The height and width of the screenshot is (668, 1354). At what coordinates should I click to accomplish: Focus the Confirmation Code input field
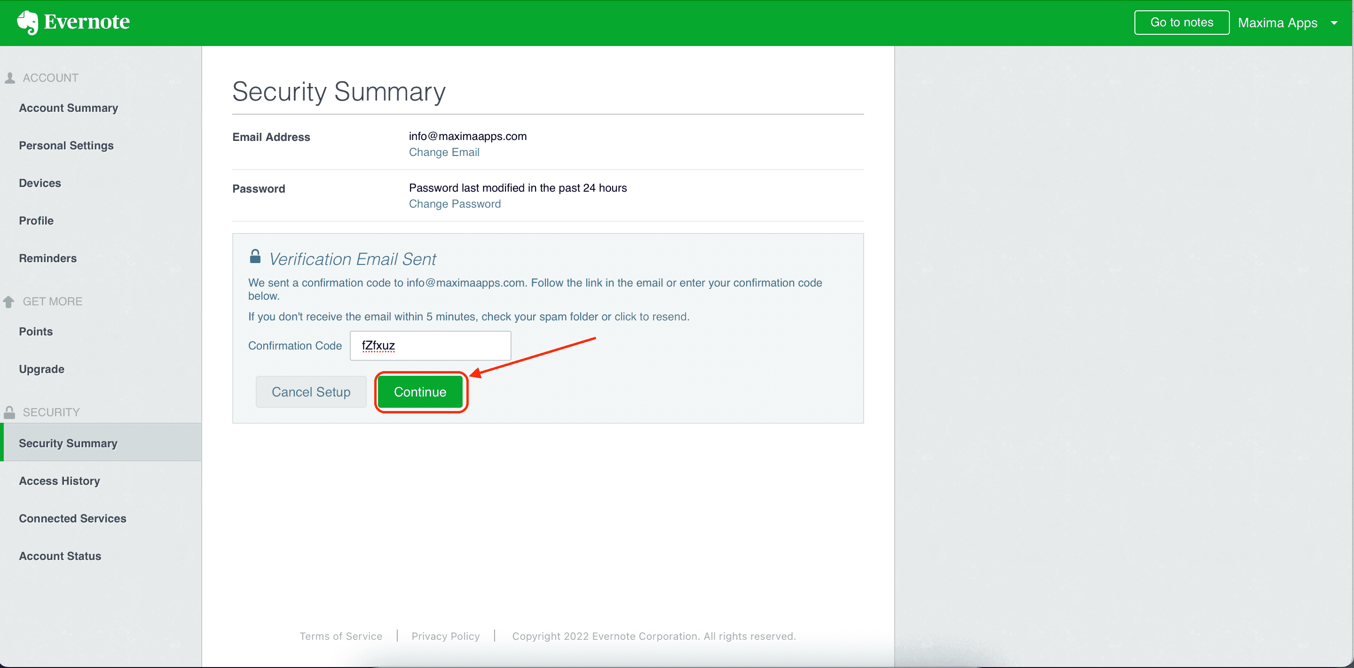(431, 346)
